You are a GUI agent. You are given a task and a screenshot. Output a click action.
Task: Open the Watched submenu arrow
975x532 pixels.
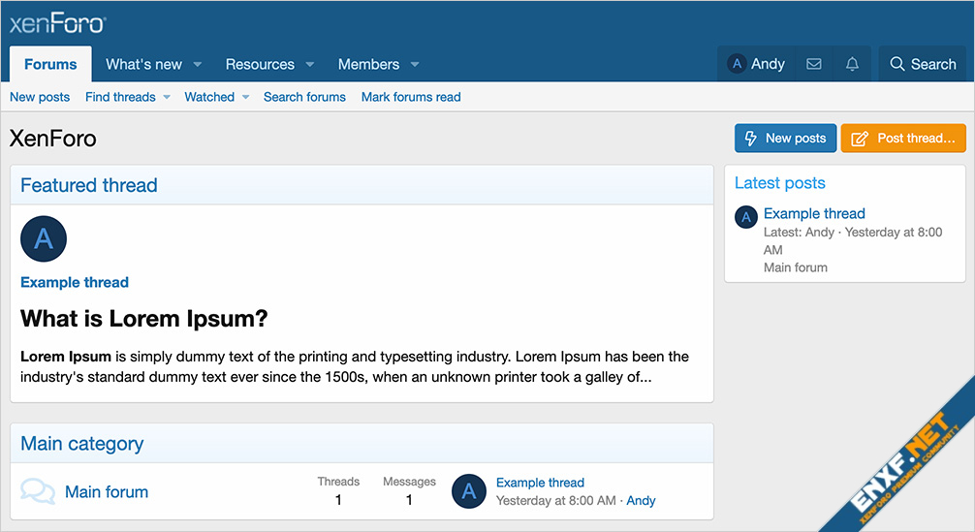point(245,97)
